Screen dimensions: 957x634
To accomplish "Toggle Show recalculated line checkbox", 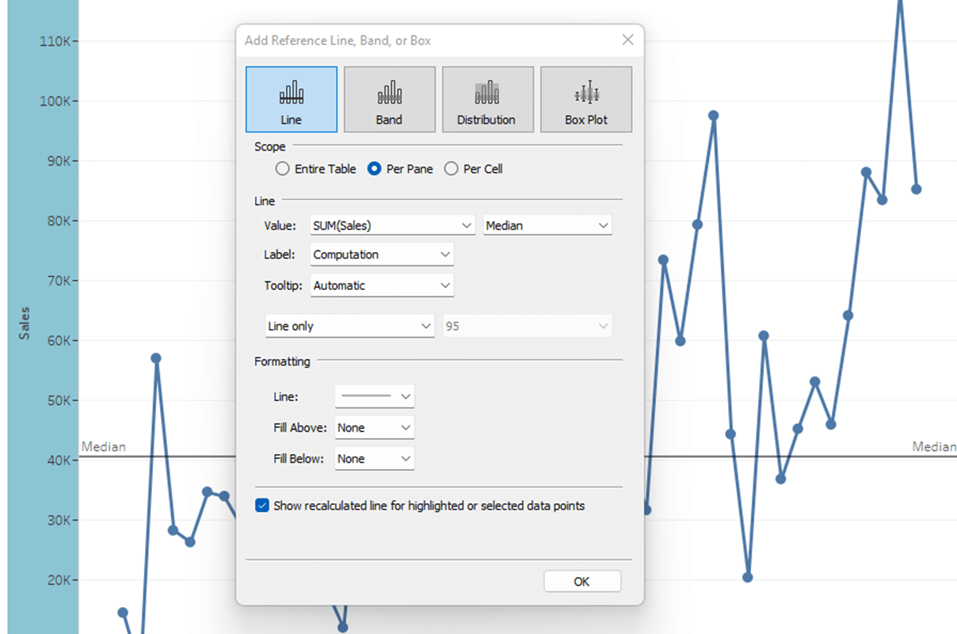I will click(x=262, y=505).
